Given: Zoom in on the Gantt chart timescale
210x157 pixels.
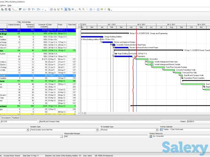Looking at the screenshot, I should point(80,9).
